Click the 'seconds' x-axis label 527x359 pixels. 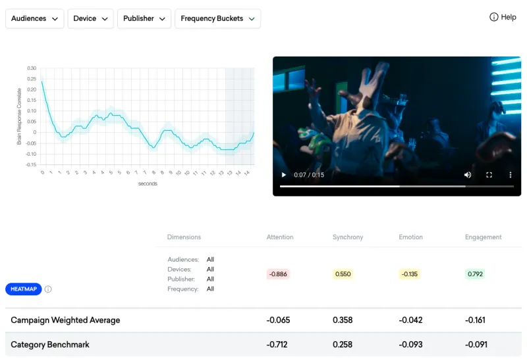click(x=148, y=183)
